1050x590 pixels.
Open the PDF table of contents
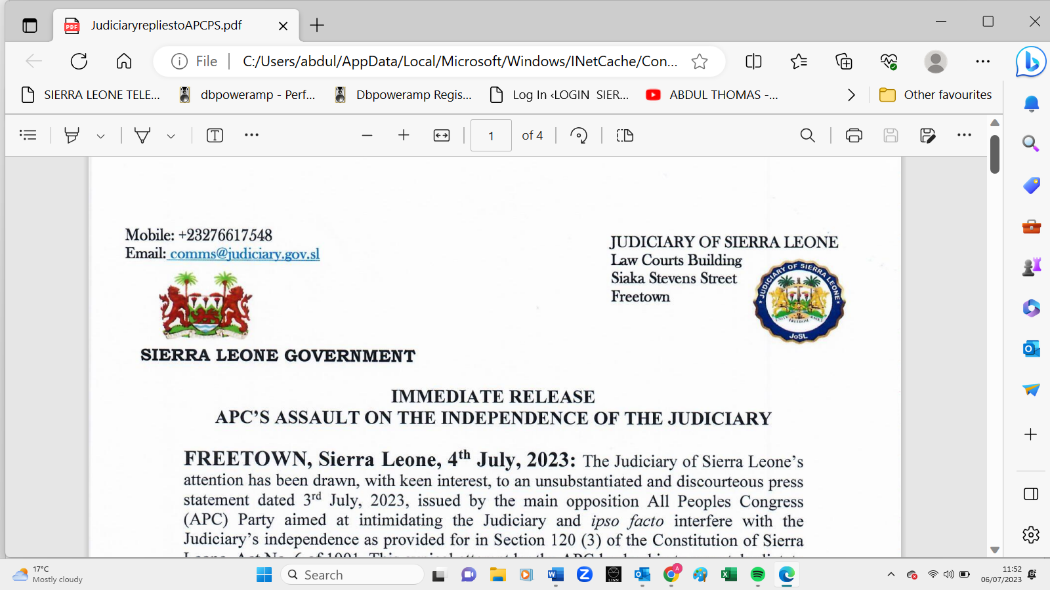28,135
